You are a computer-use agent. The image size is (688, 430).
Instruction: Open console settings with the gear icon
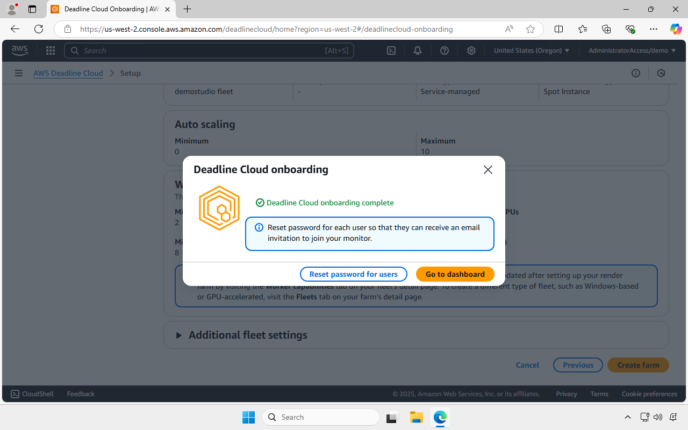471,50
